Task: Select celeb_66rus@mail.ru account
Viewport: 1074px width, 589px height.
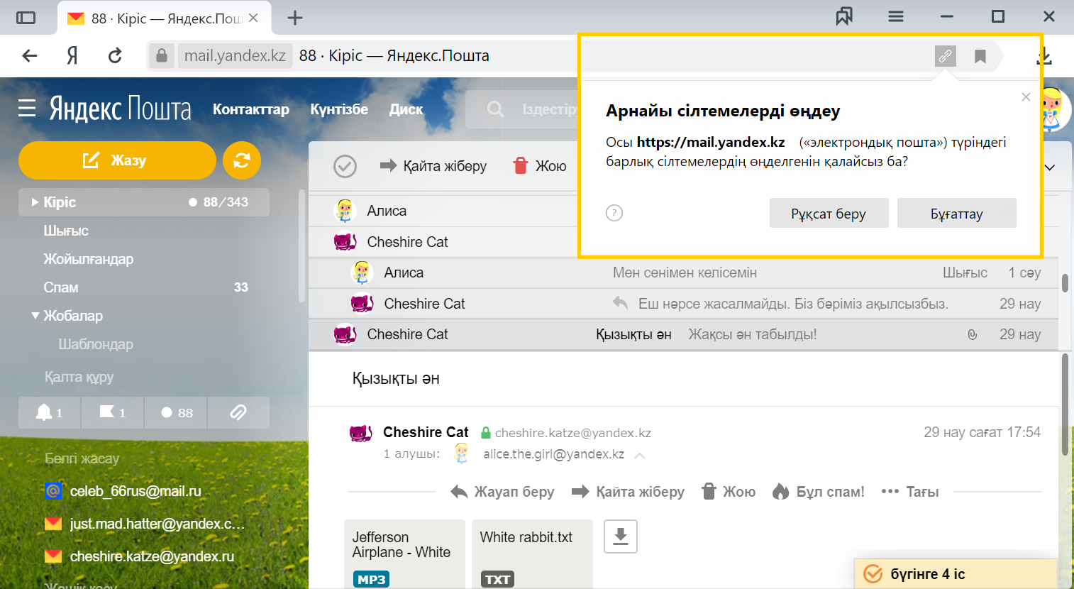Action: pyautogui.click(x=135, y=491)
